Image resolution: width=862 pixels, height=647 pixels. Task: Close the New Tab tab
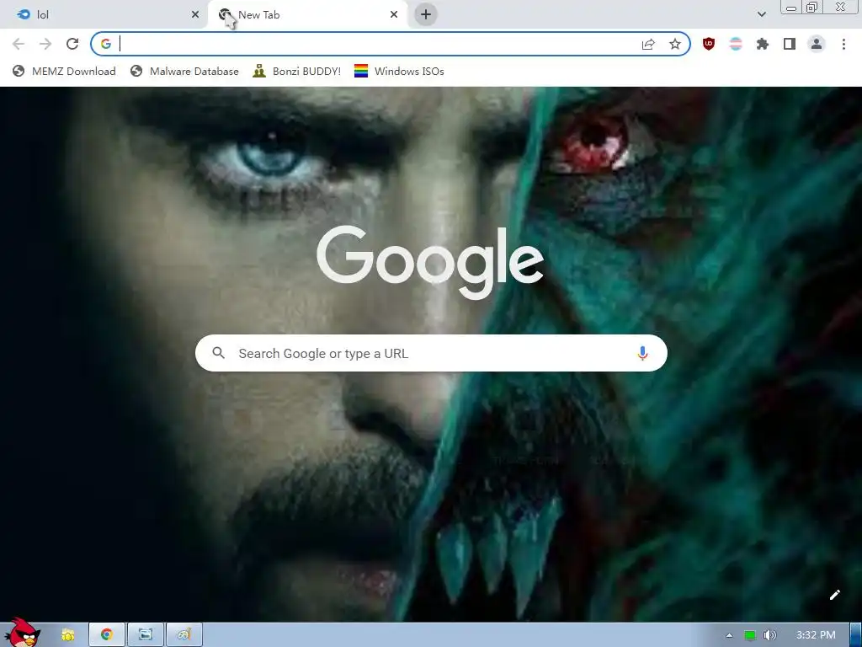tap(394, 15)
